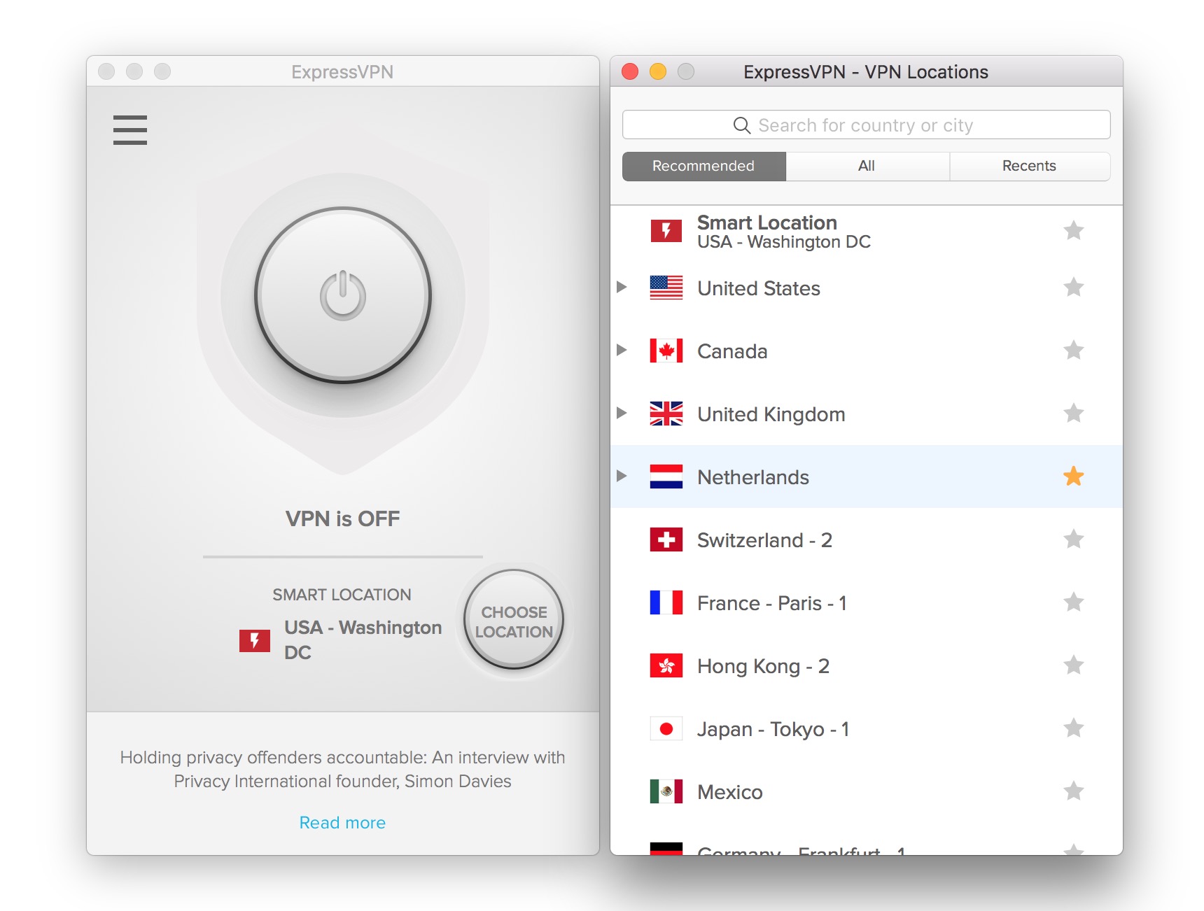1204x911 pixels.
Task: Click the United States flag icon
Action: (x=666, y=288)
